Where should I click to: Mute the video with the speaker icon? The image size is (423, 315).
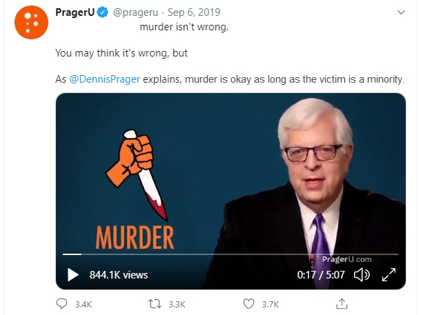click(362, 275)
